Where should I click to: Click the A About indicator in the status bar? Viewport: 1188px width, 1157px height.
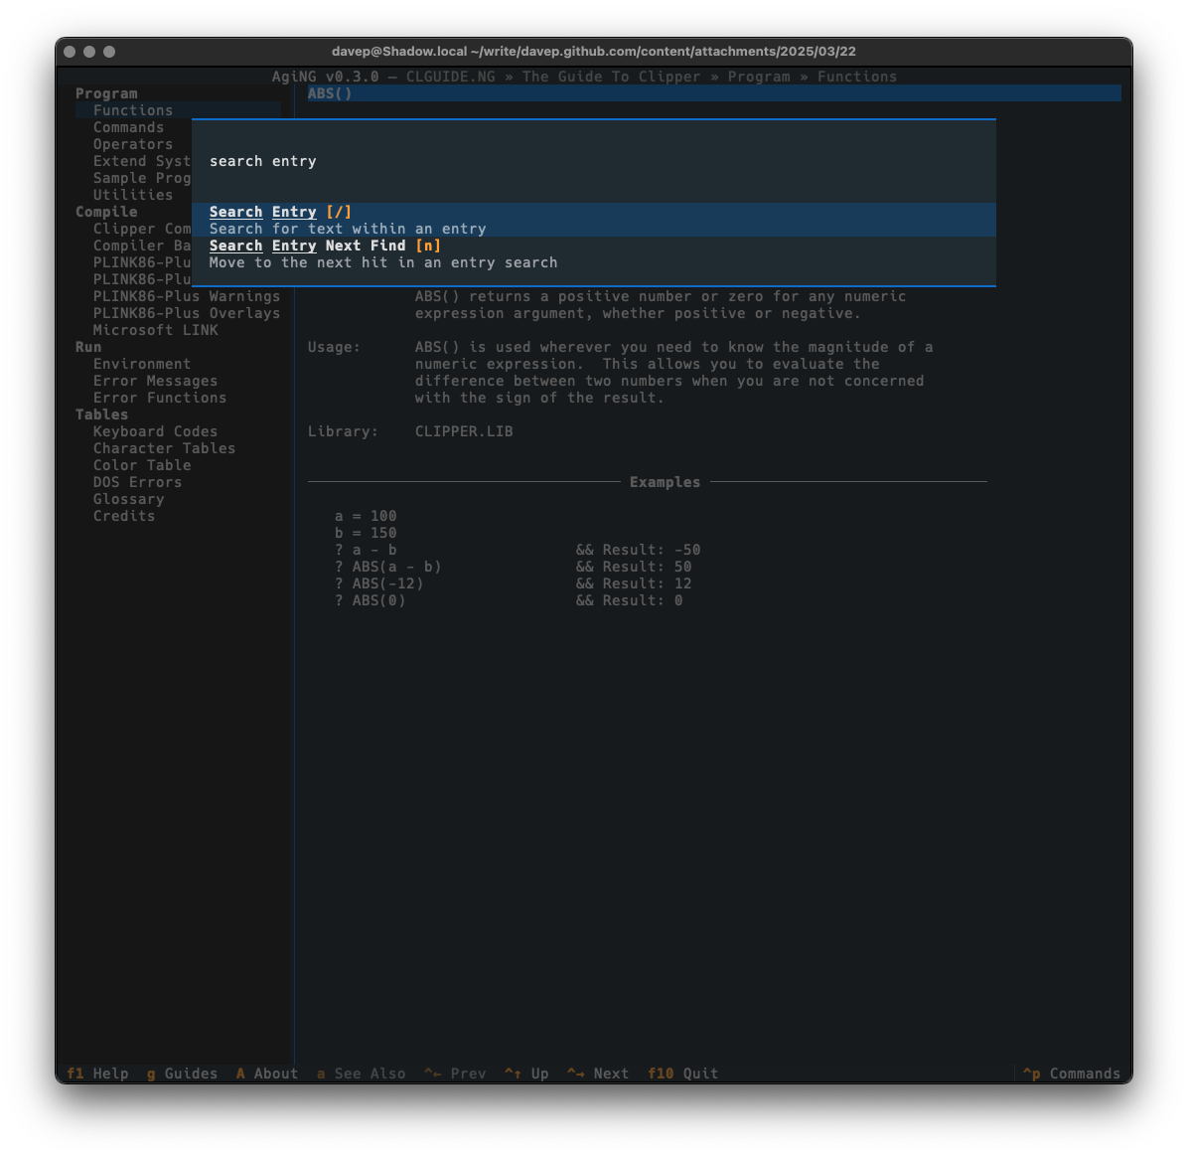266,1074
